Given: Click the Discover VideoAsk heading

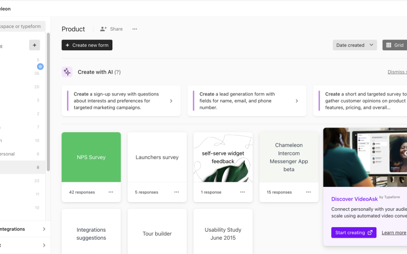Looking at the screenshot, I should click(x=355, y=199).
